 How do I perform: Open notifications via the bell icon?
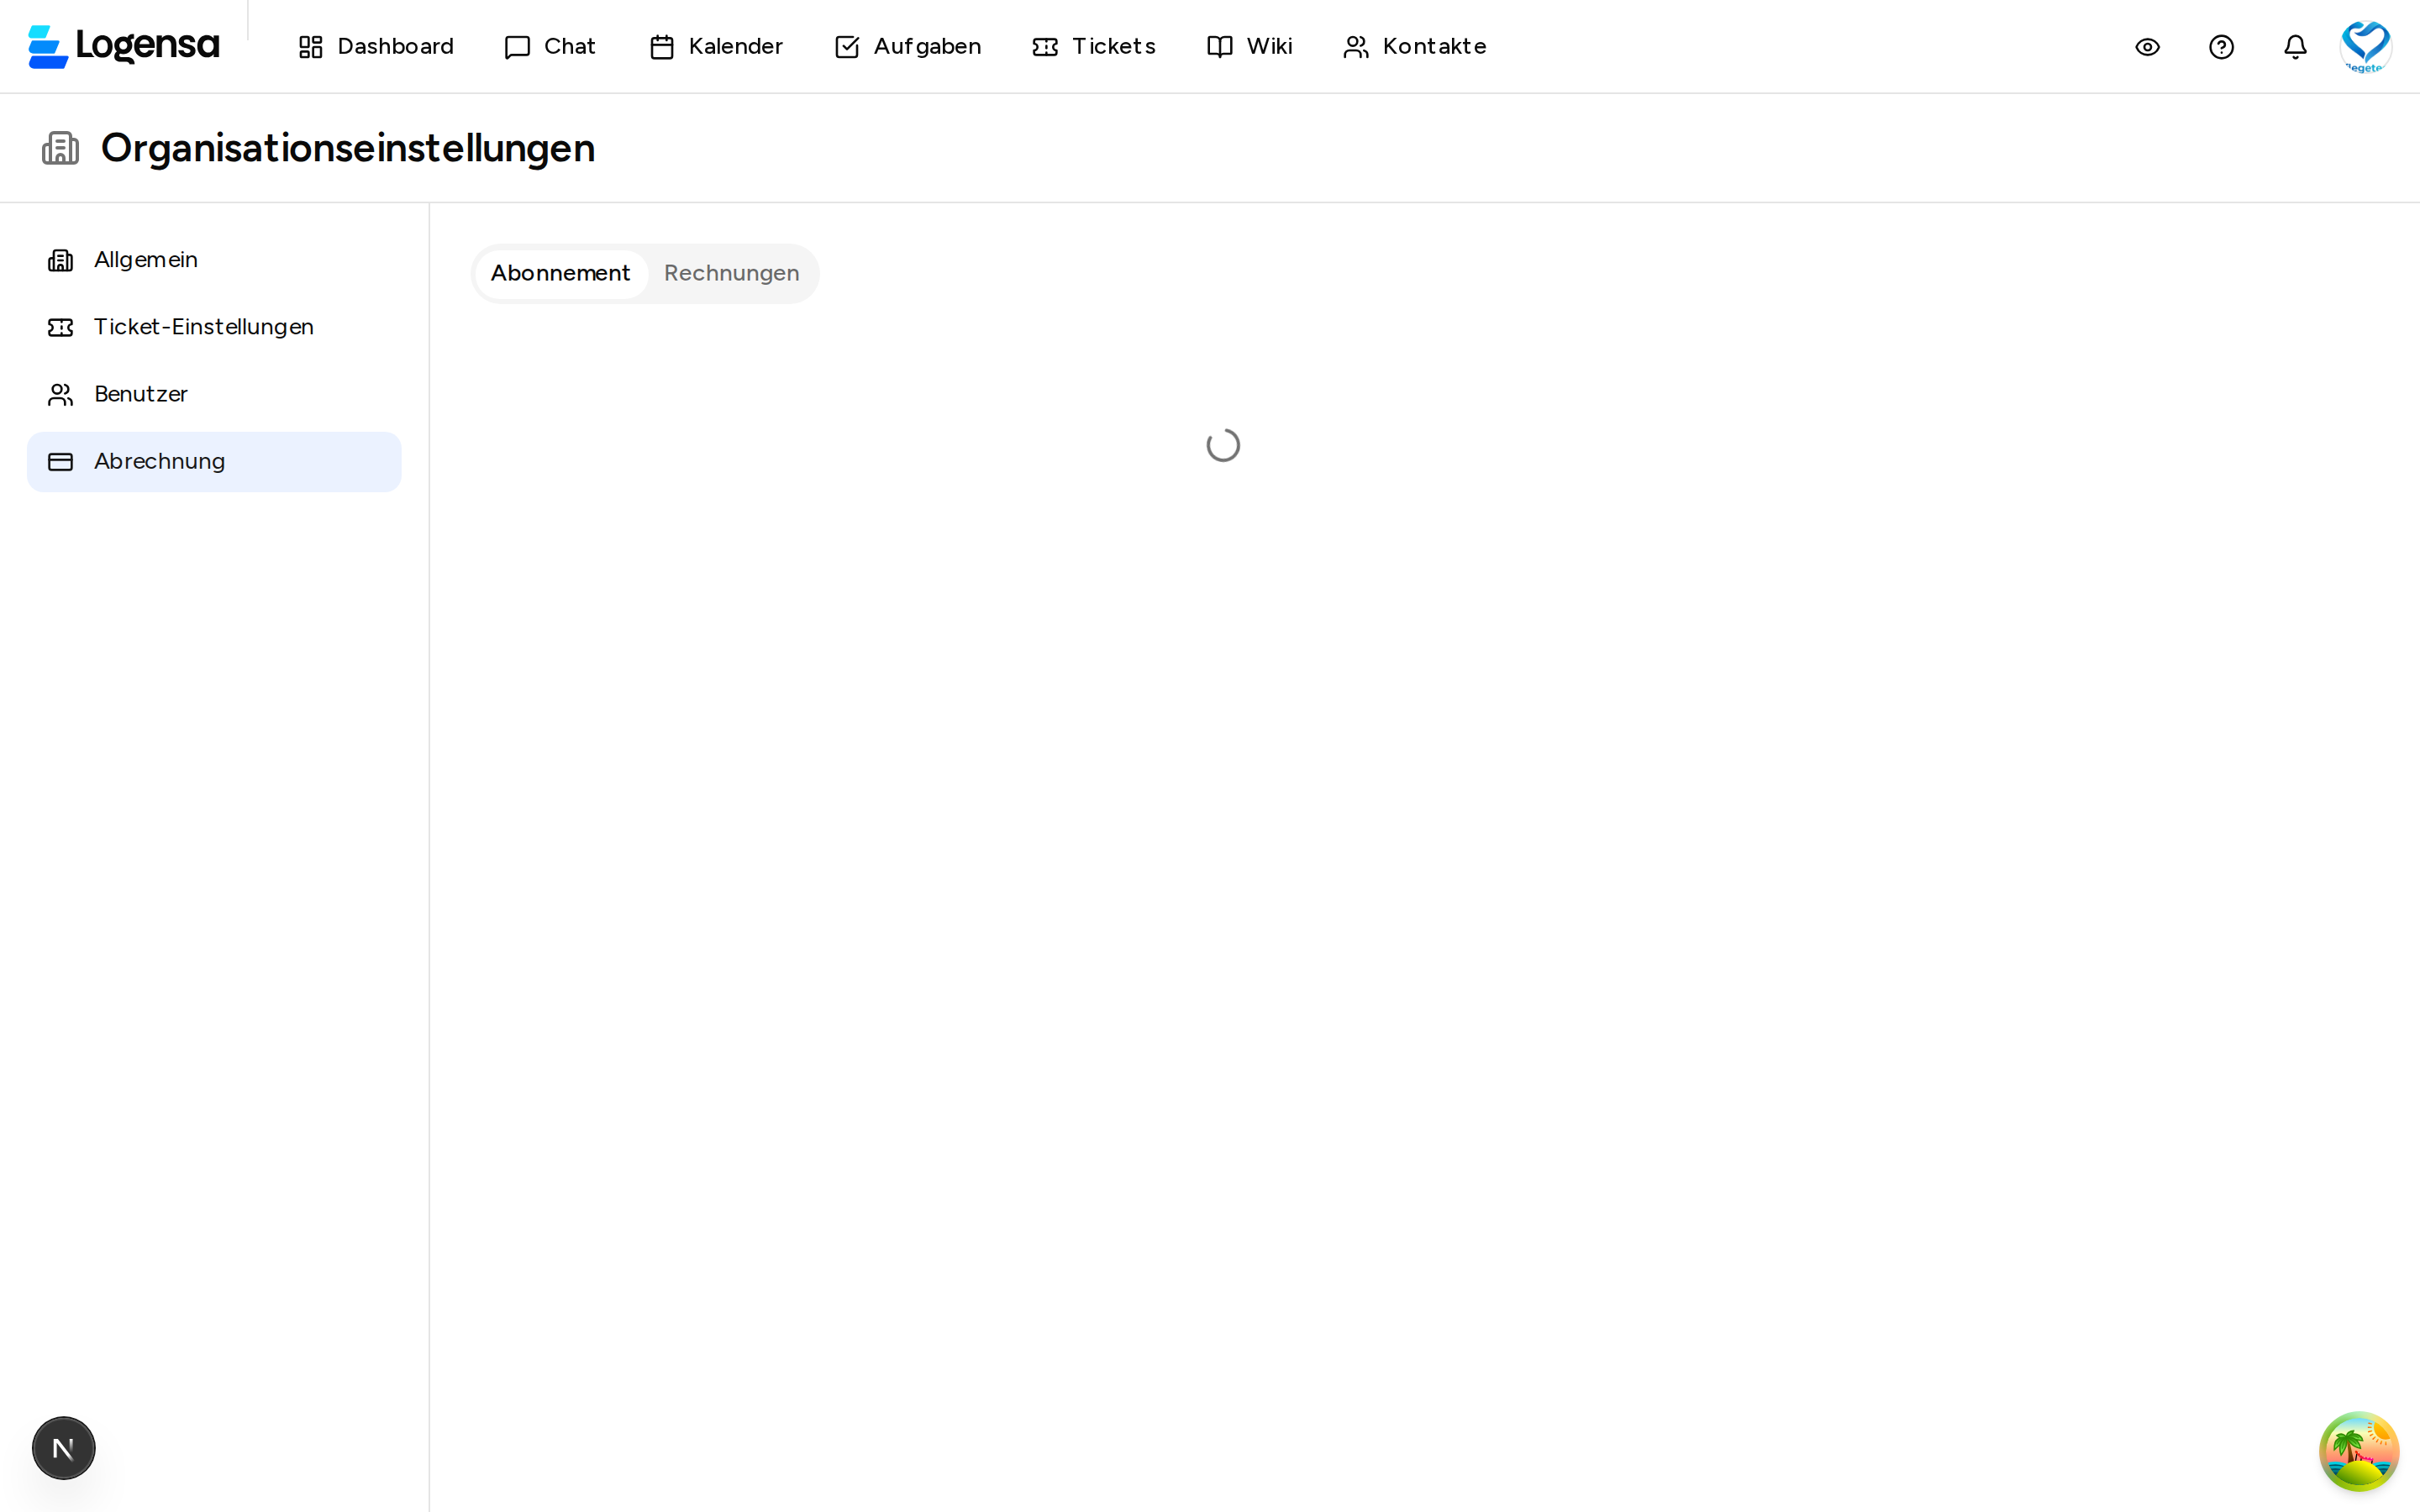(2294, 46)
